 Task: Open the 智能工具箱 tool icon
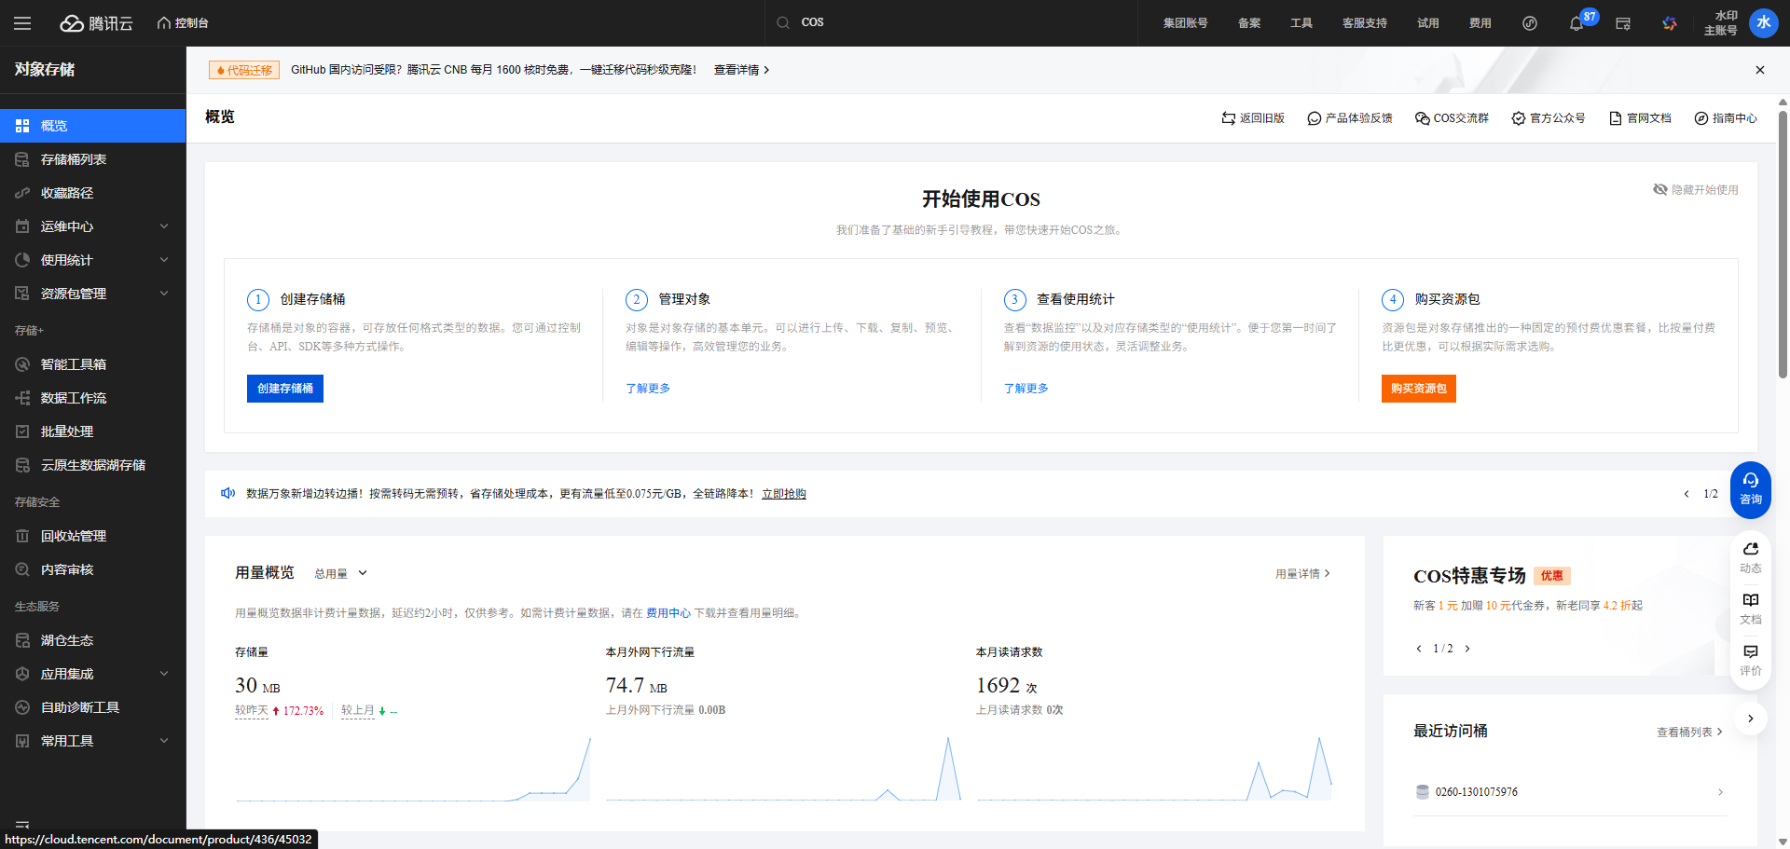(x=22, y=363)
